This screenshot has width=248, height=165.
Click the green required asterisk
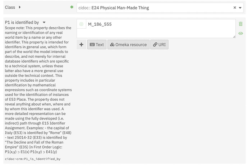pos(72,7)
